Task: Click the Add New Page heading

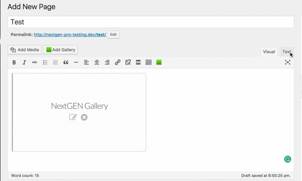Action: (31, 7)
